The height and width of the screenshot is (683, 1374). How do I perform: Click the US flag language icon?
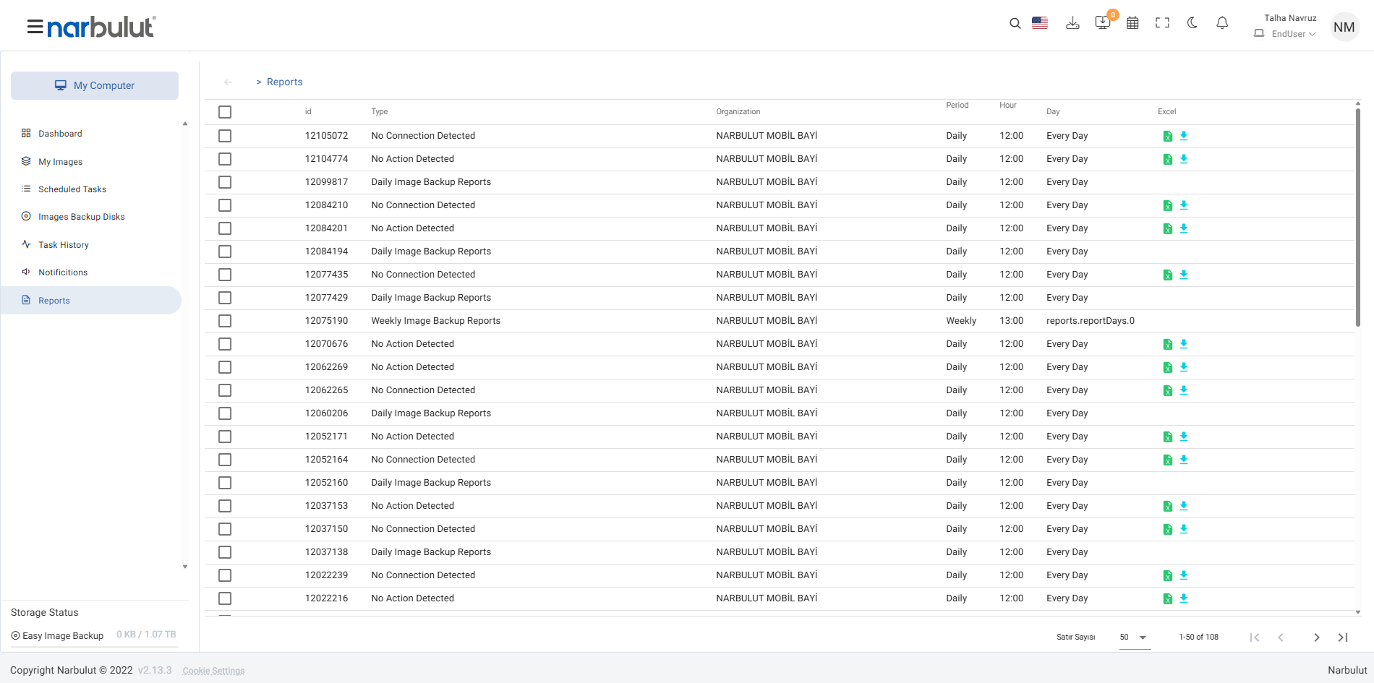point(1040,23)
